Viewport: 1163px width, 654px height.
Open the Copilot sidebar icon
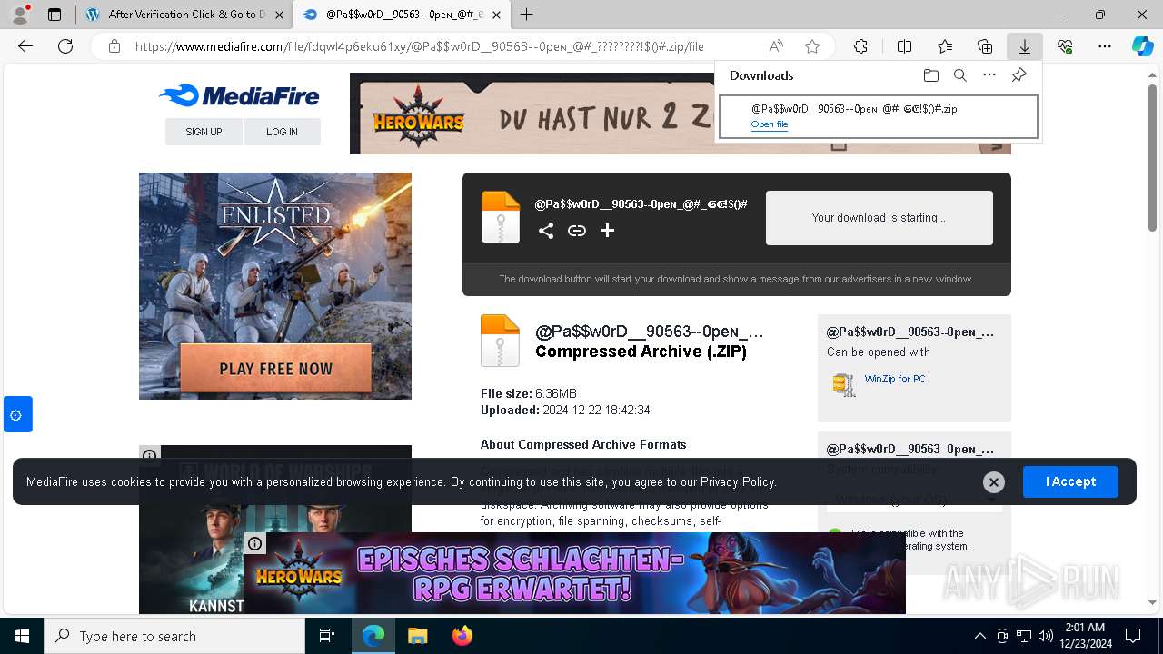point(1142,46)
